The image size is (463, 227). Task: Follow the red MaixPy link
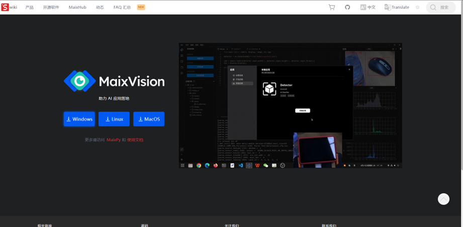(114, 140)
